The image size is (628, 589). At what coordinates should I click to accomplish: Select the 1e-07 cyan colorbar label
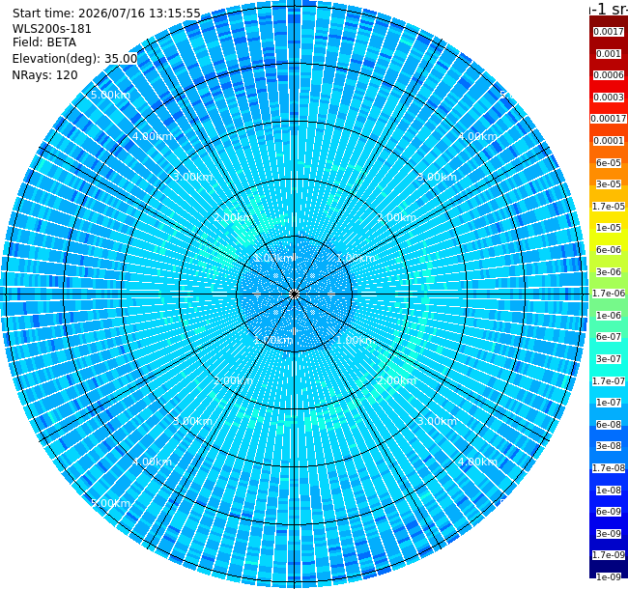pos(609,403)
